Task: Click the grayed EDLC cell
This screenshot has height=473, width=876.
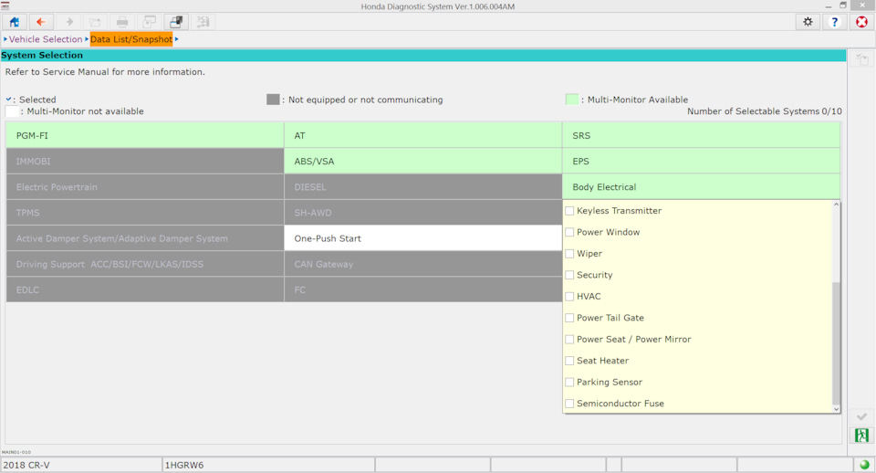Action: pos(145,289)
